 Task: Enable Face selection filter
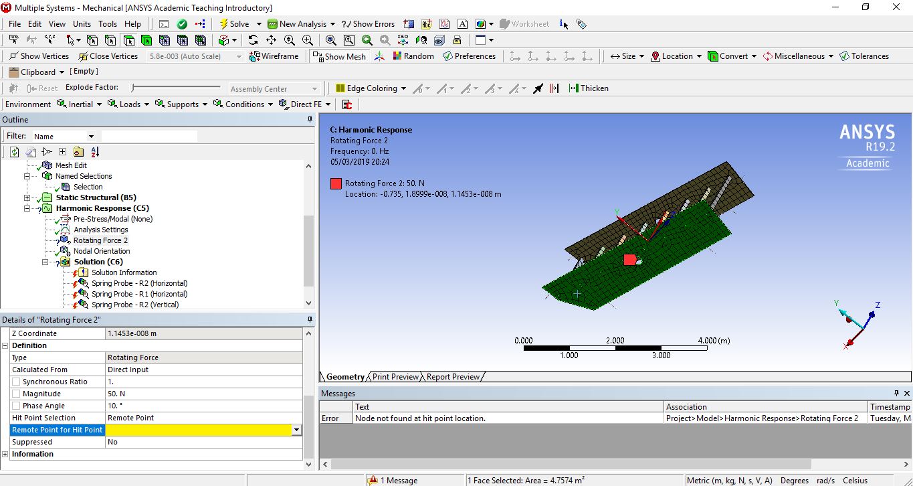(128, 40)
